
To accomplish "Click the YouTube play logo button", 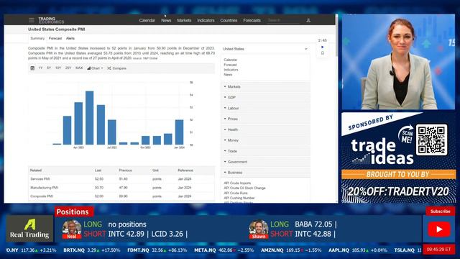I will coord(439,229).
